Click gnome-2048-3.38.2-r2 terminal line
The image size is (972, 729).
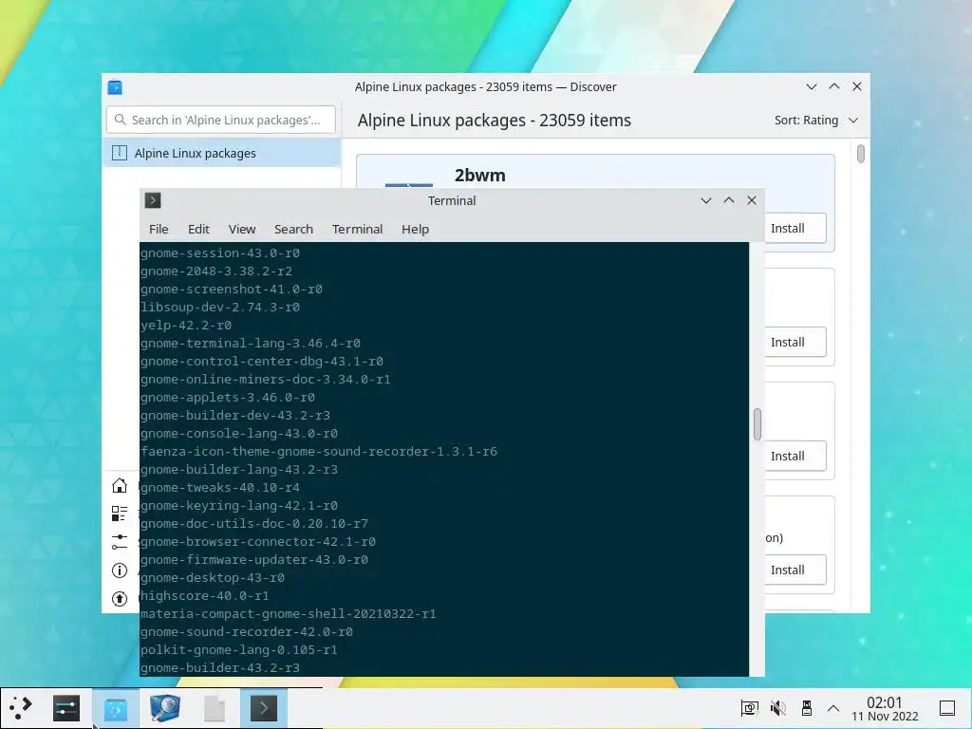click(x=216, y=271)
